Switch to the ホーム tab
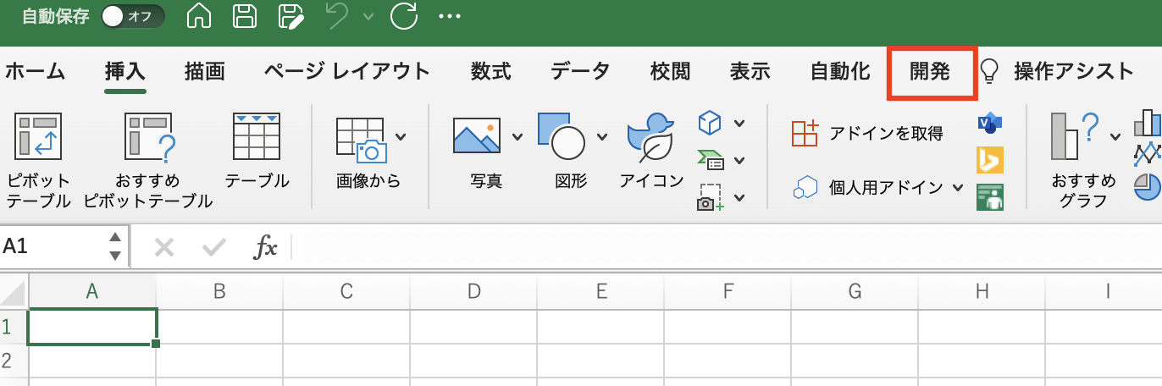The image size is (1162, 386). pos(34,72)
